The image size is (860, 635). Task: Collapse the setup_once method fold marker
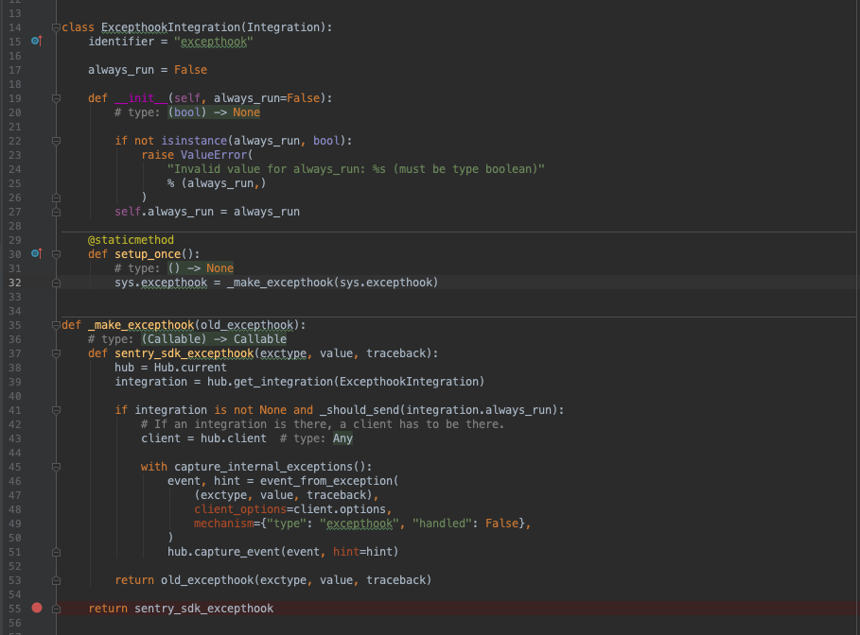(56, 254)
